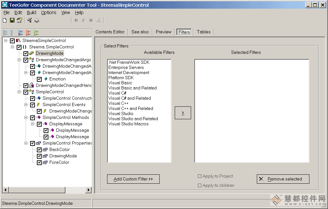
Task: Switch to the Tables tab
Action: [x=204, y=32]
